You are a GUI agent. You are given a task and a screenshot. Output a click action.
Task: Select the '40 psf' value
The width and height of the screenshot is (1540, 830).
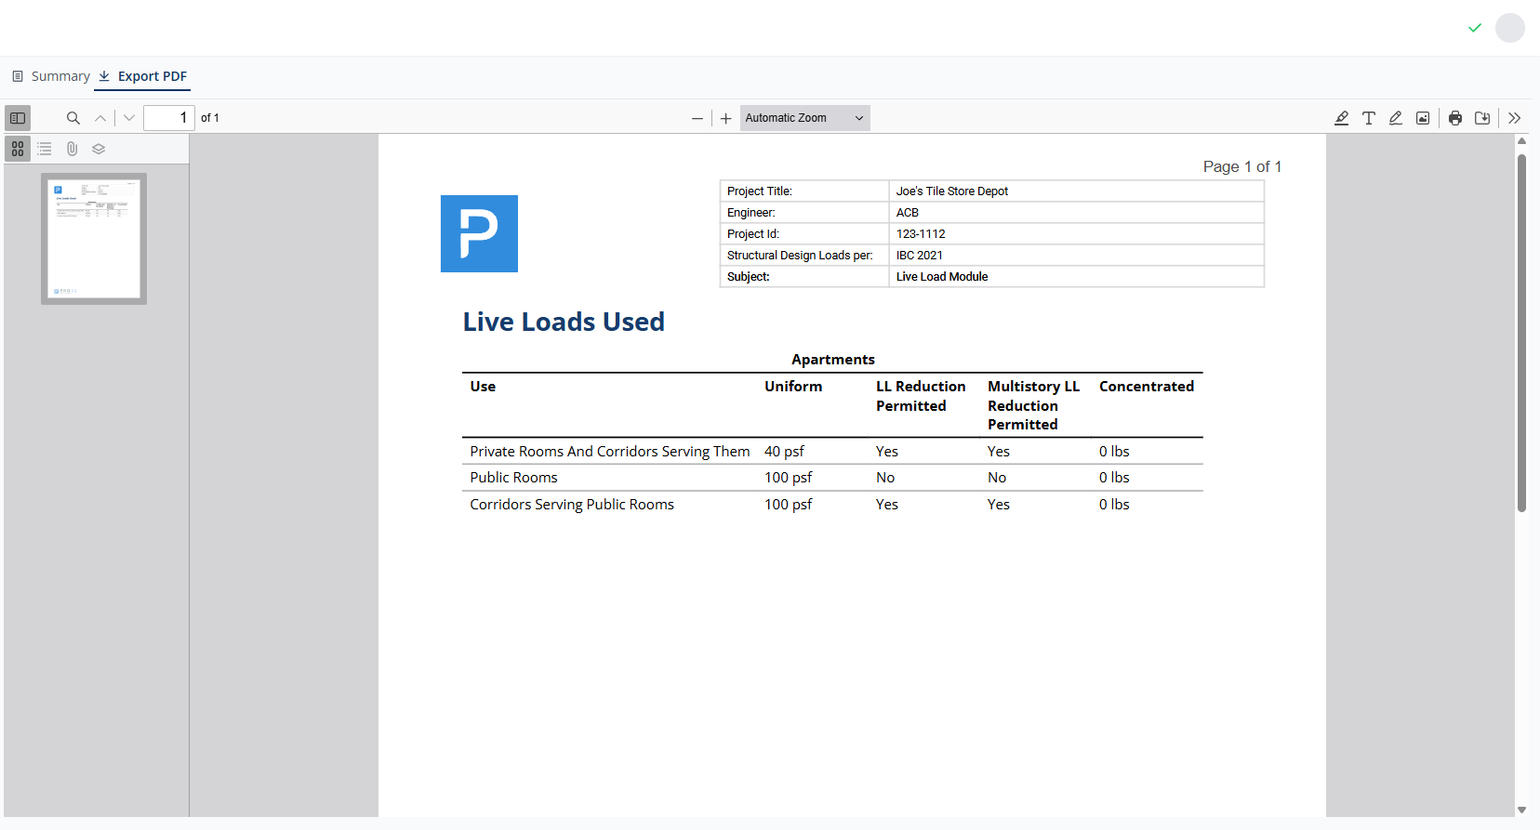click(x=784, y=452)
